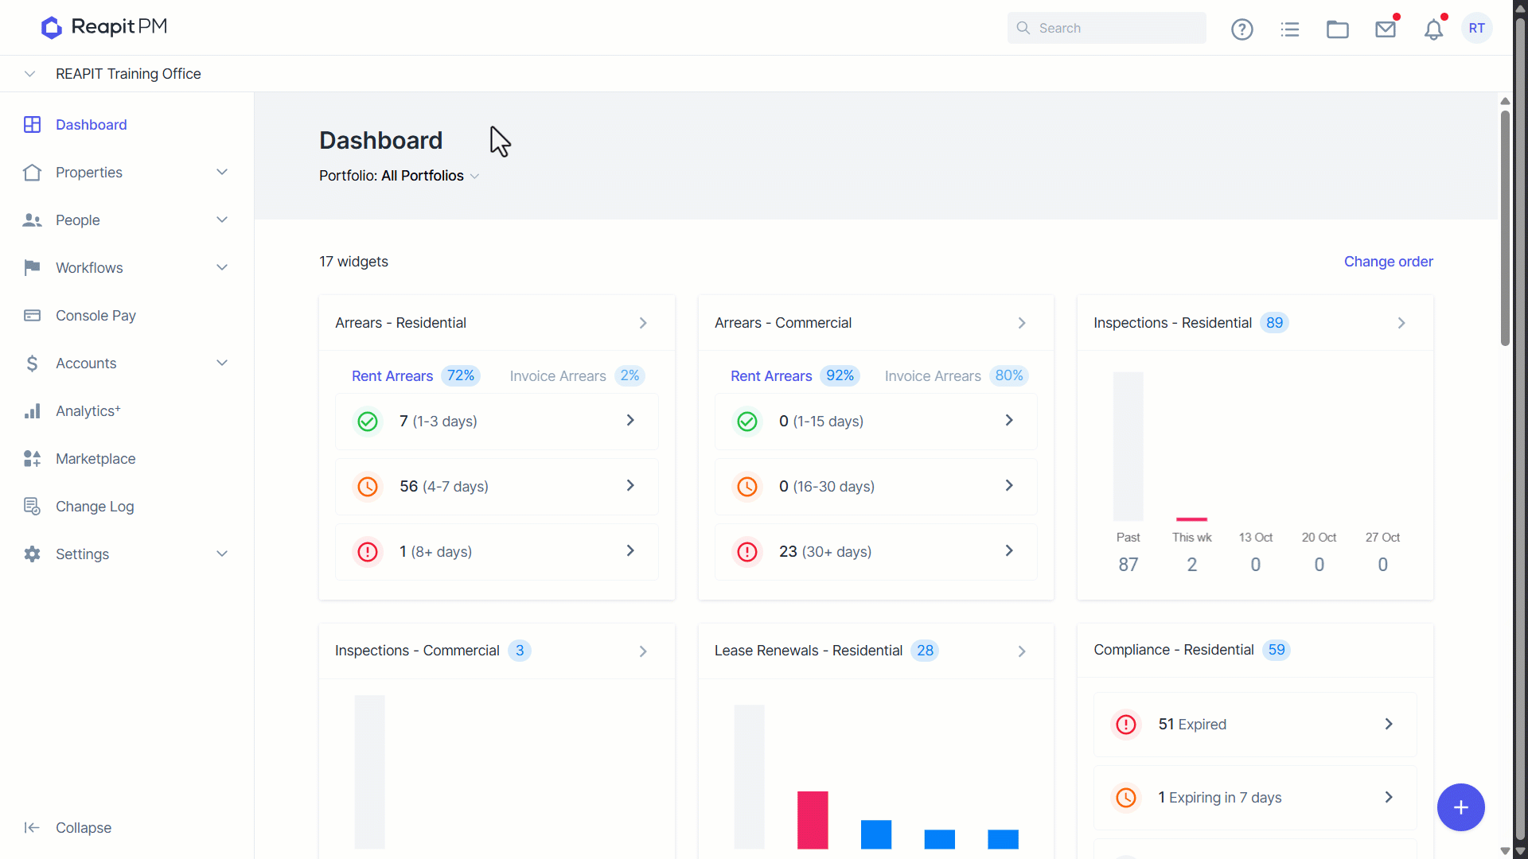1528x859 pixels.
Task: Open the help question mark icon
Action: tap(1241, 29)
